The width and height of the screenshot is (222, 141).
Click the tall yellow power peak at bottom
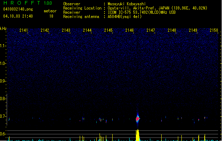[138, 135]
